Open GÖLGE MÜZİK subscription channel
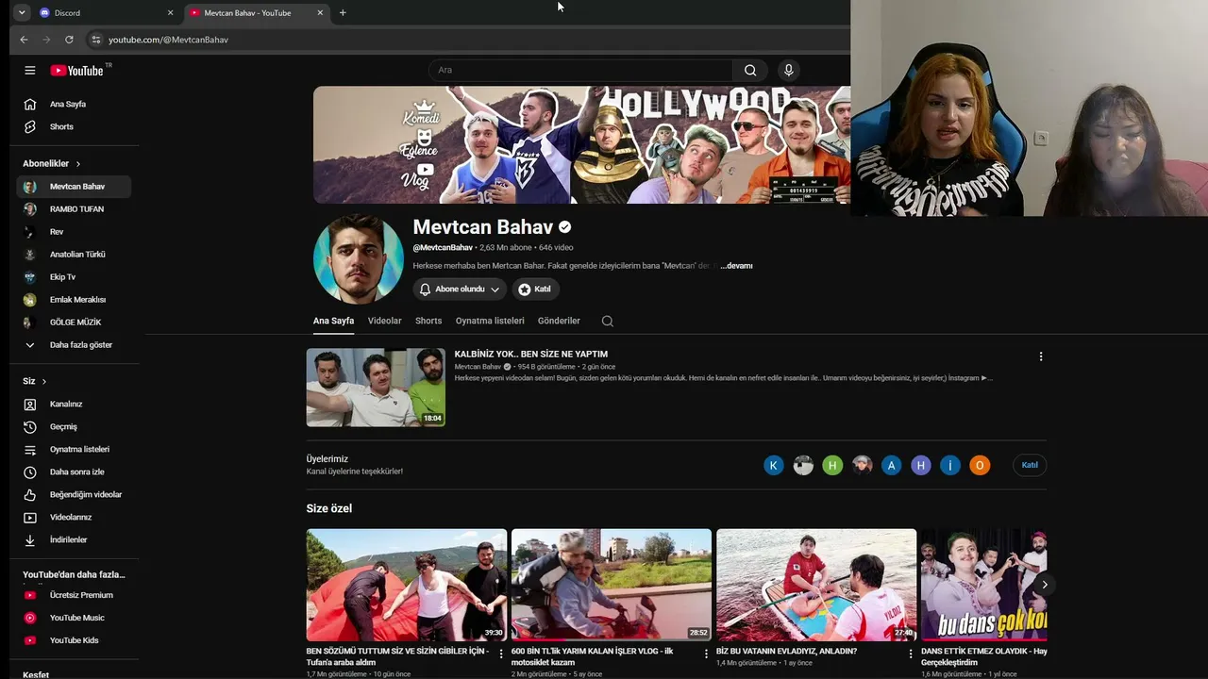This screenshot has height=679, width=1208. [74, 323]
